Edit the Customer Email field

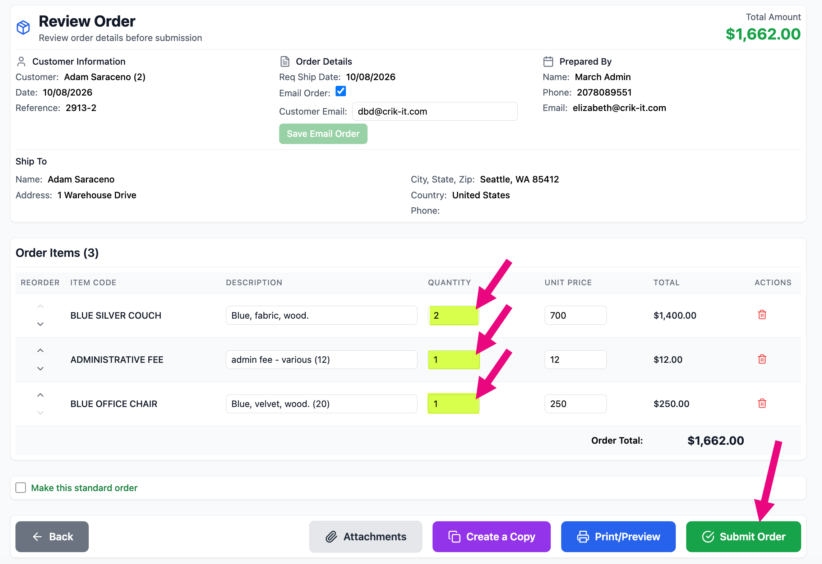[435, 111]
